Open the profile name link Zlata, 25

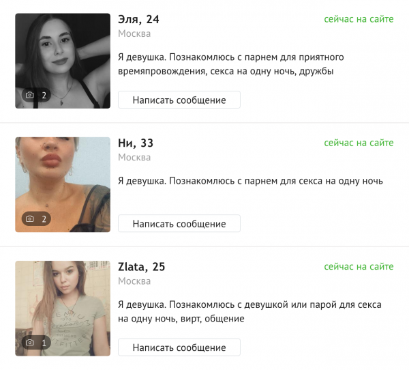coord(142,267)
